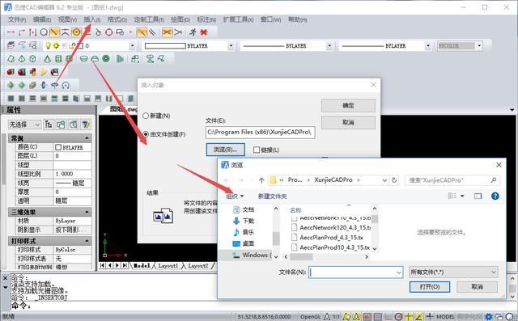Image resolution: width=518 pixels, height=321 pixels.
Task: Click the gear settings icon in status bar
Action: point(488,317)
